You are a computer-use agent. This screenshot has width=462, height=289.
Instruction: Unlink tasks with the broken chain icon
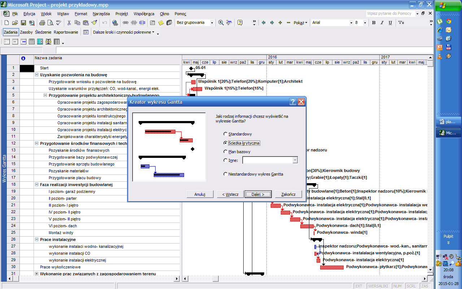point(134,23)
